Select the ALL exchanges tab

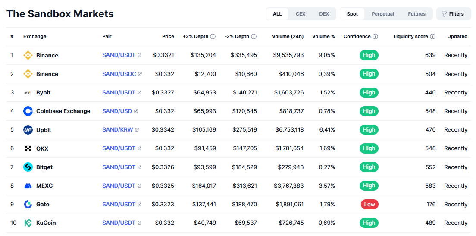(x=277, y=14)
